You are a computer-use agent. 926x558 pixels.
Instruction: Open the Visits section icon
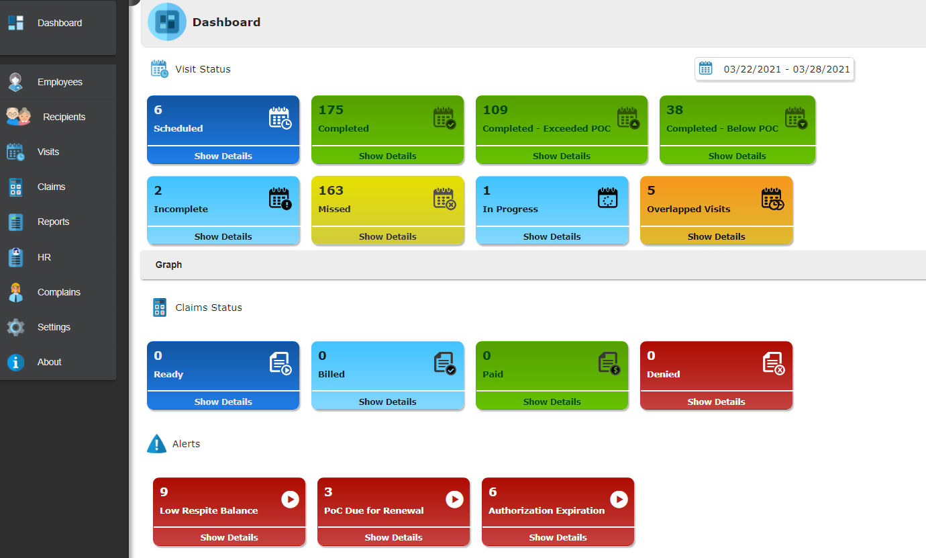(16, 151)
